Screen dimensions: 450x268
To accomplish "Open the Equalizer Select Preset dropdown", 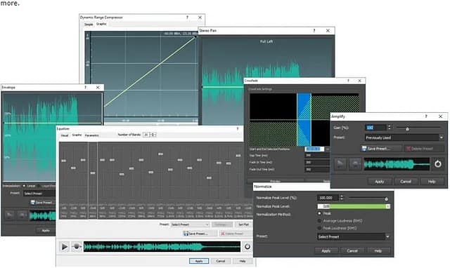I will (x=190, y=225).
